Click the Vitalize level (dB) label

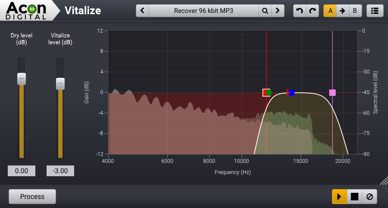[x=60, y=39]
